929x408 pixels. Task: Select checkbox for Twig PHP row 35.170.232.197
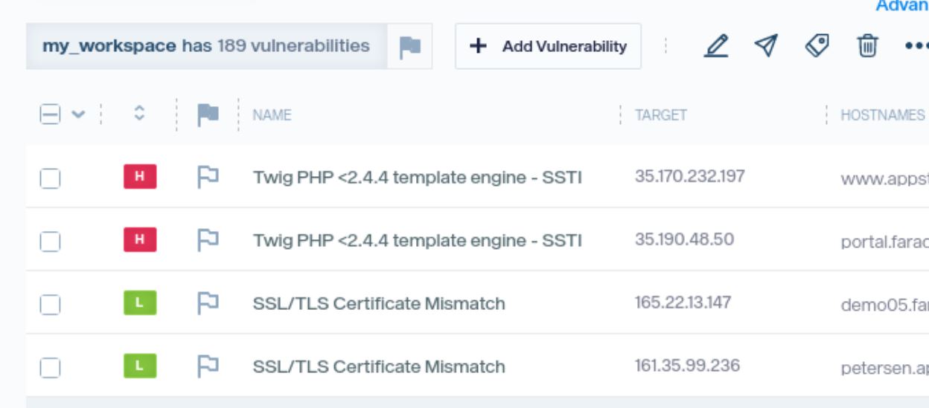pos(50,178)
